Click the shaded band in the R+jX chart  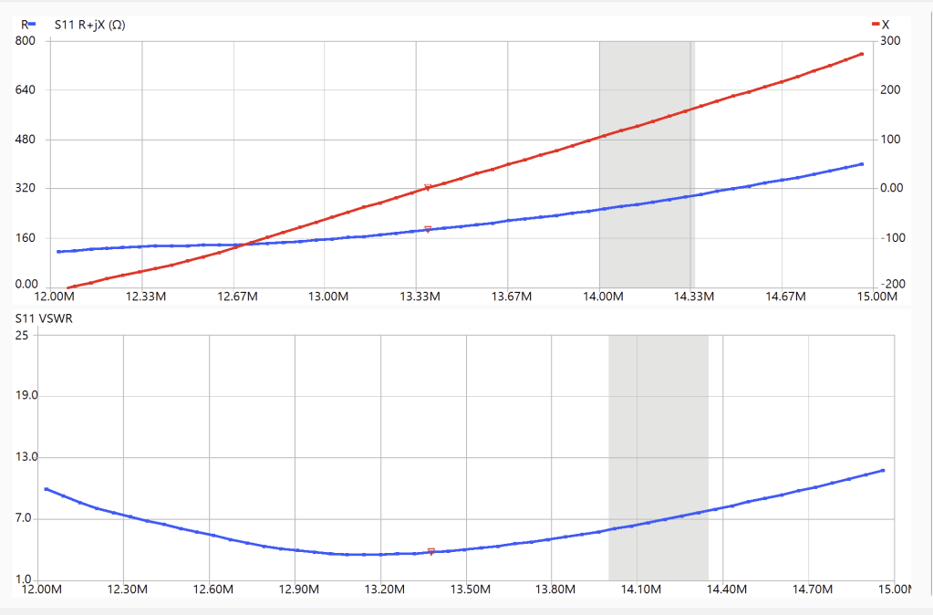pyautogui.click(x=646, y=164)
